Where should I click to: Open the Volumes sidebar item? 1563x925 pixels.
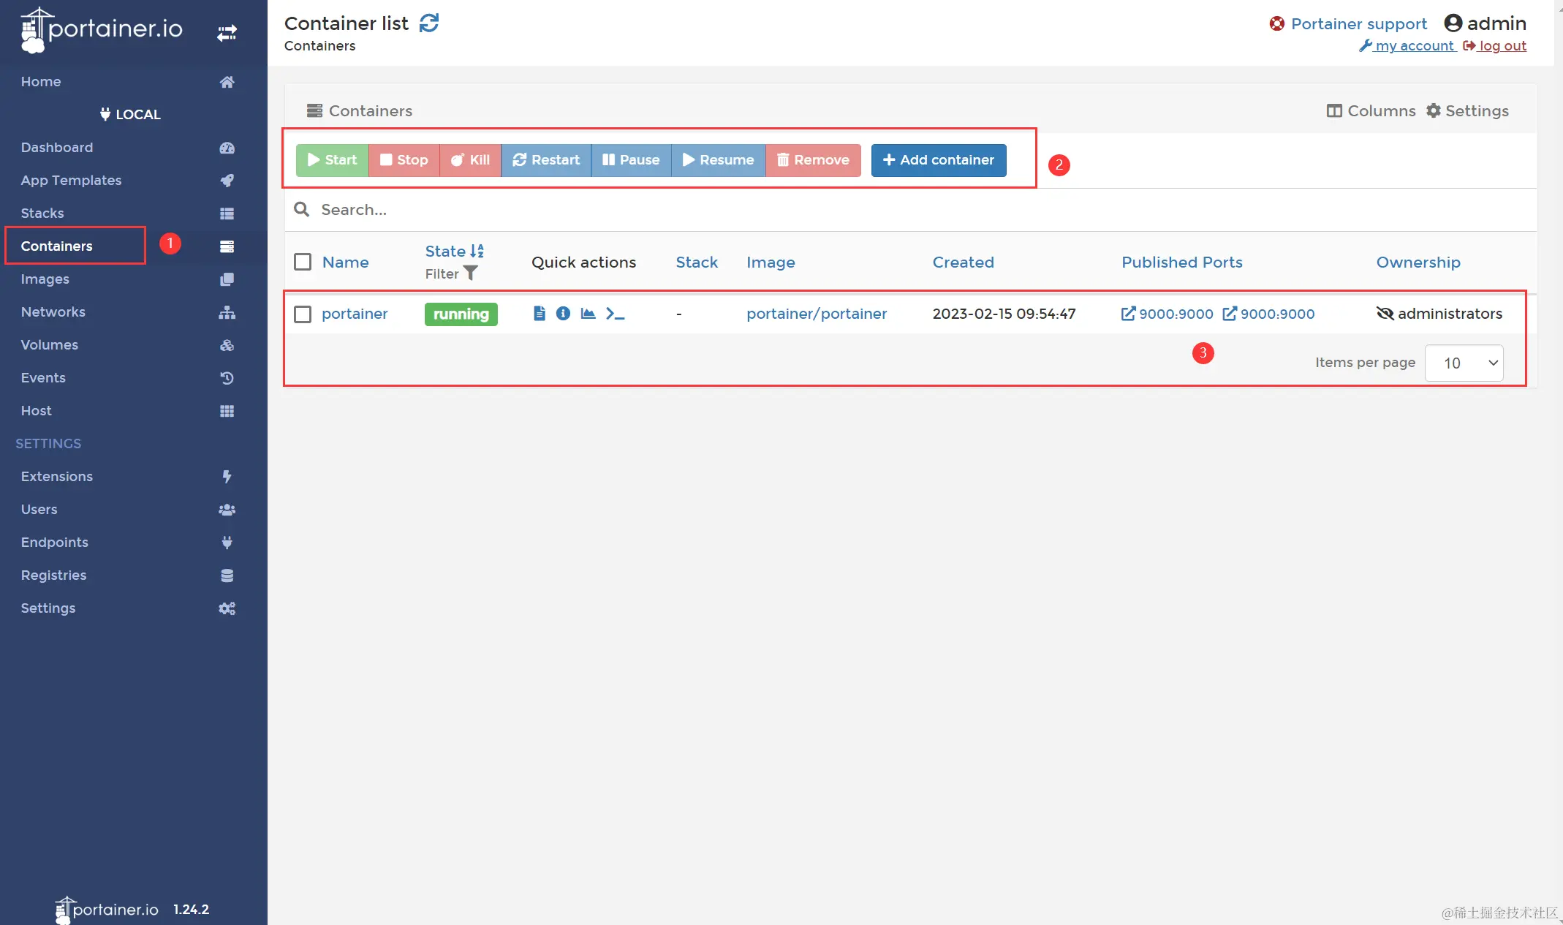[50, 344]
